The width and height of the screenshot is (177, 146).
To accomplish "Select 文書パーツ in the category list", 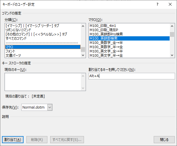I will (13, 55).
